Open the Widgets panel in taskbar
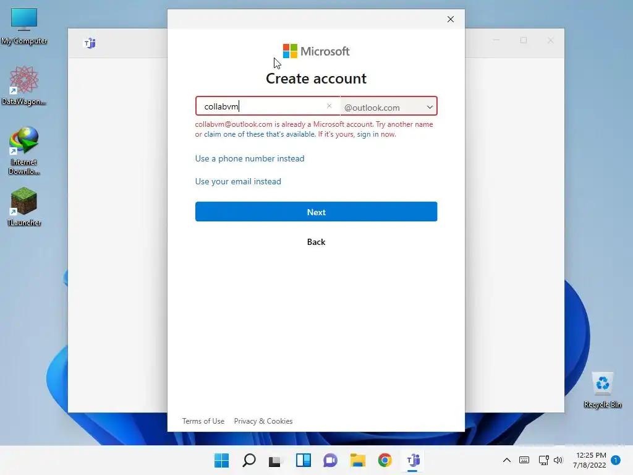This screenshot has width=633, height=475. (x=303, y=460)
